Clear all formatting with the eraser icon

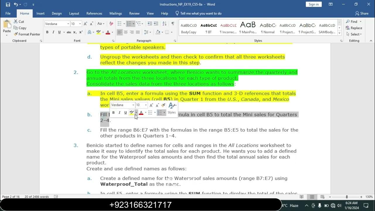111,24
